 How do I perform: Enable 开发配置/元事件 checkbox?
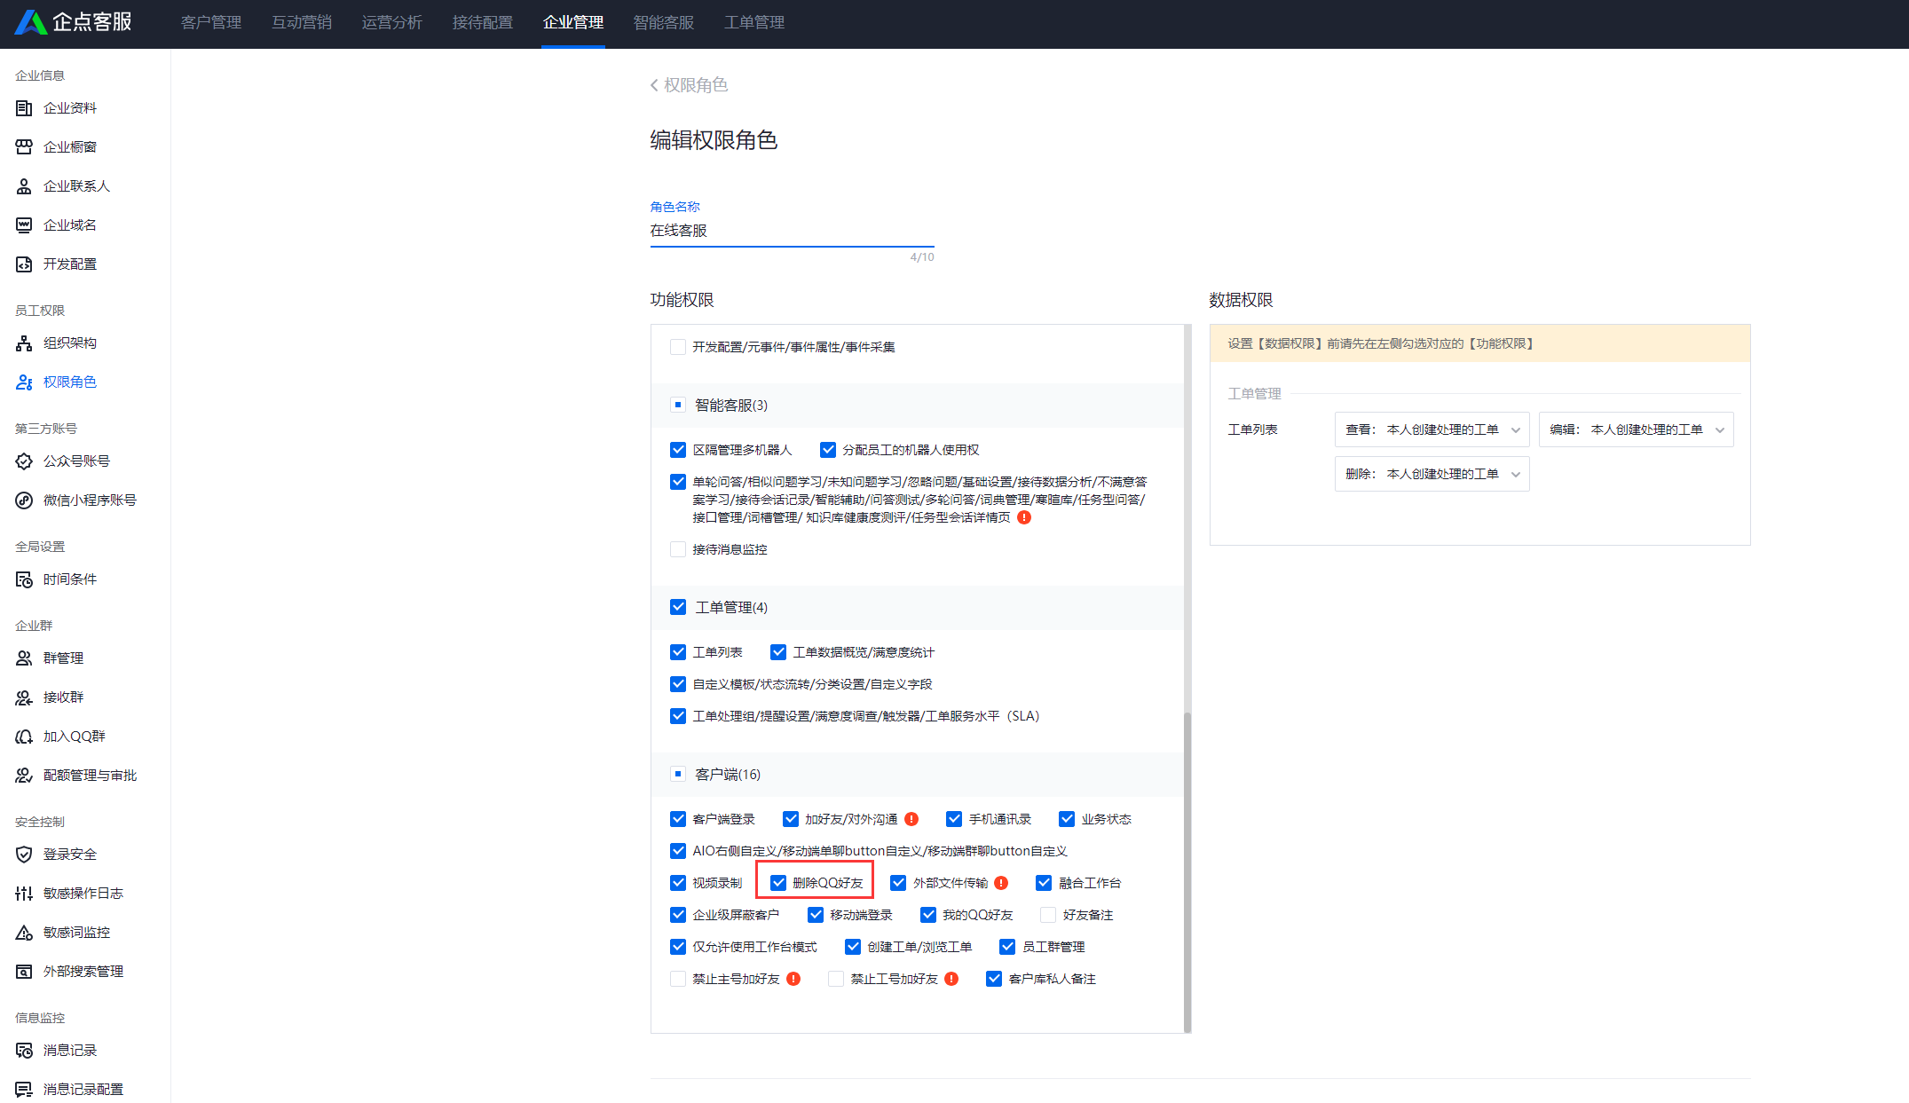(678, 347)
